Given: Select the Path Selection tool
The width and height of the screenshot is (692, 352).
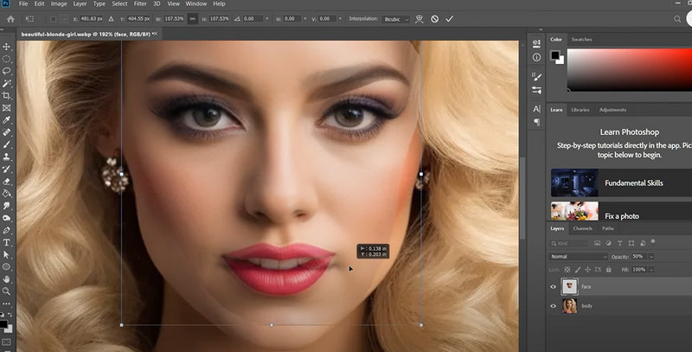Looking at the screenshot, I should pos(7,254).
